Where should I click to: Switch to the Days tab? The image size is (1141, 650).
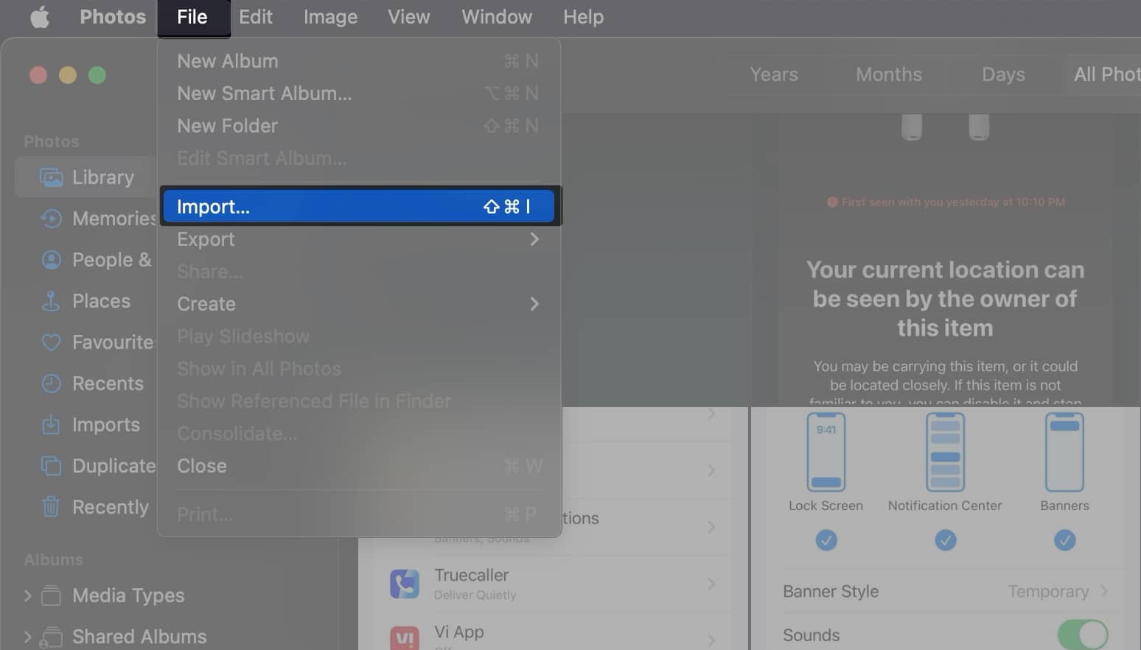point(1003,74)
